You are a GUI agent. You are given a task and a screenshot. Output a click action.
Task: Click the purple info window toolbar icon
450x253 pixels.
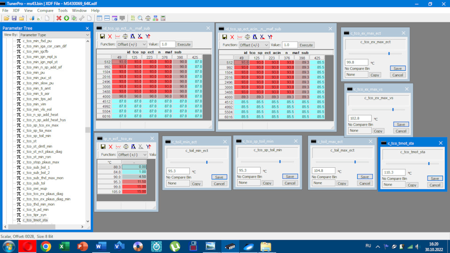coord(114,18)
